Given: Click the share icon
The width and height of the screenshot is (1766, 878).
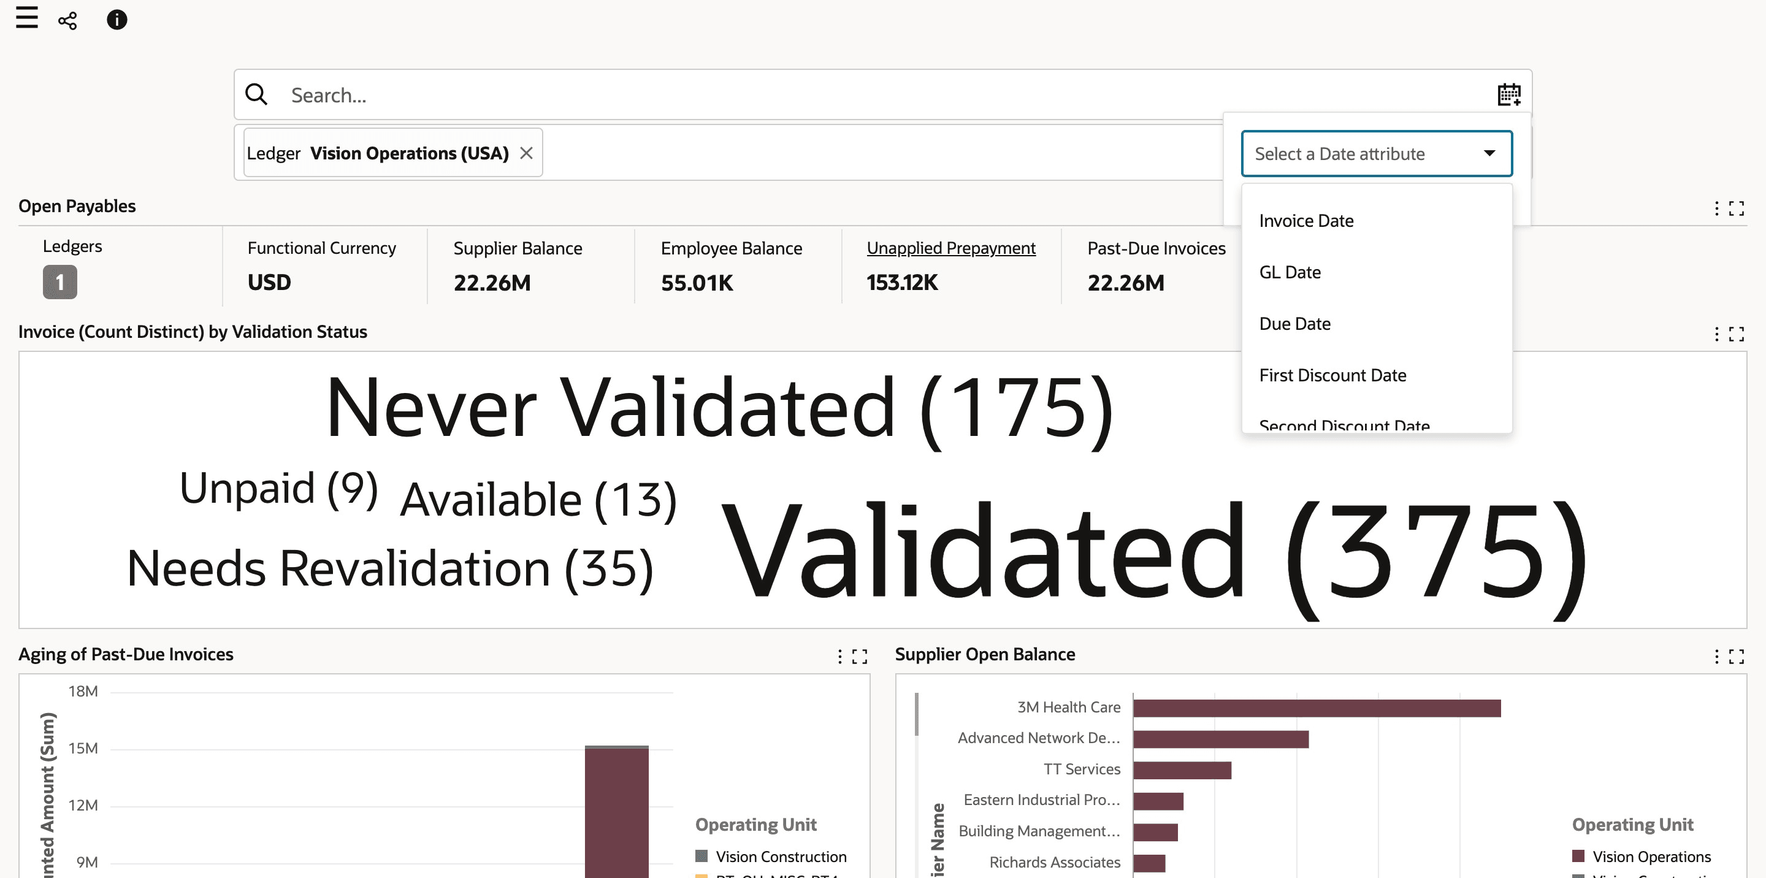Looking at the screenshot, I should click(x=68, y=21).
